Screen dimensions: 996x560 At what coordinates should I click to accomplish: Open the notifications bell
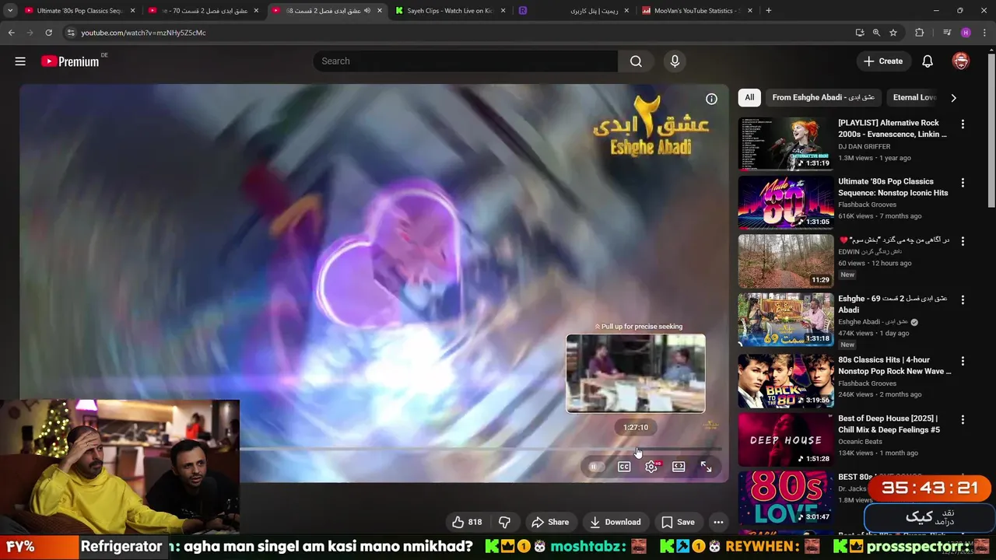point(928,61)
